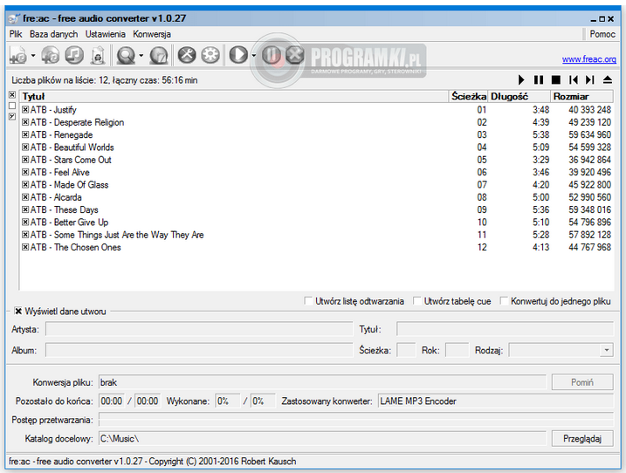The image size is (626, 473).
Task: Uncheck the ATB - Beautiful Worlds track
Action: click(25, 147)
